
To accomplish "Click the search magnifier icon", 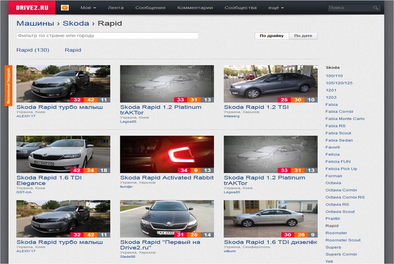I will point(376,8).
